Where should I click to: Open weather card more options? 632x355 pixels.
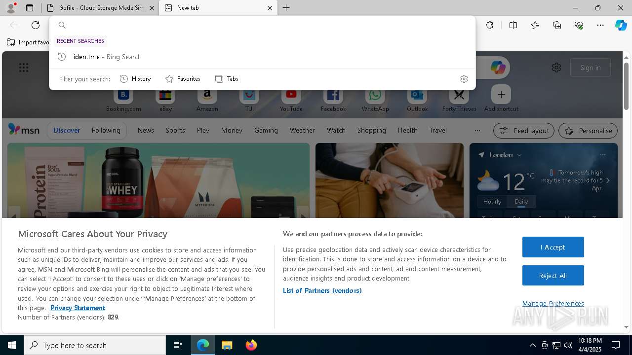[602, 155]
